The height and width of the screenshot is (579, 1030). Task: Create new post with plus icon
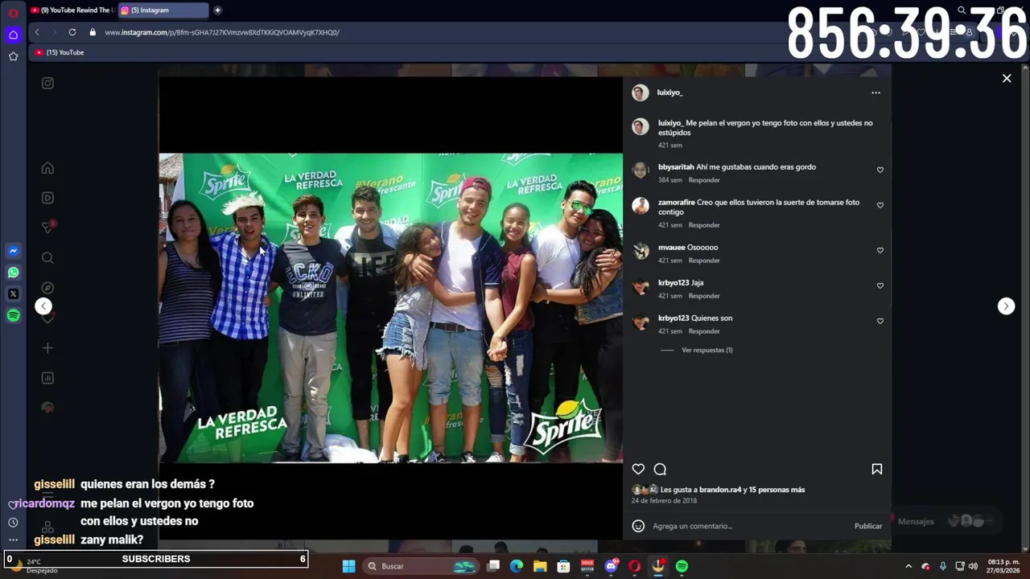coord(47,348)
